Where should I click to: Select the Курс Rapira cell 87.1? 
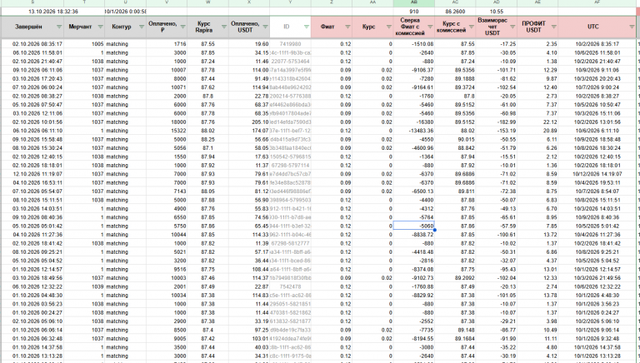207,148
